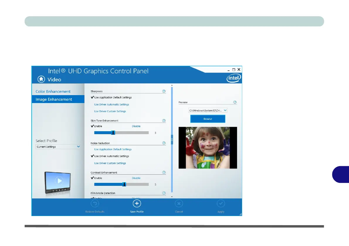
Task: Open Preview help question mark icon
Action: point(235,102)
